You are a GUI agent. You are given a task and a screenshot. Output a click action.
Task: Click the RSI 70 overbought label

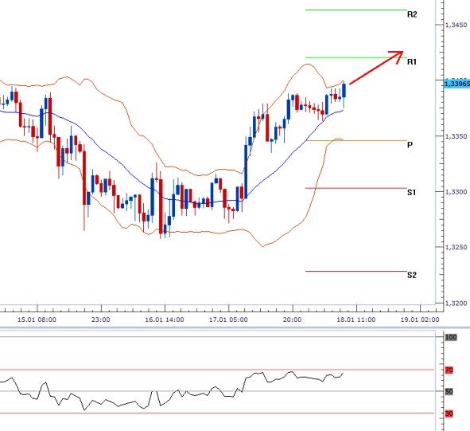(x=449, y=370)
